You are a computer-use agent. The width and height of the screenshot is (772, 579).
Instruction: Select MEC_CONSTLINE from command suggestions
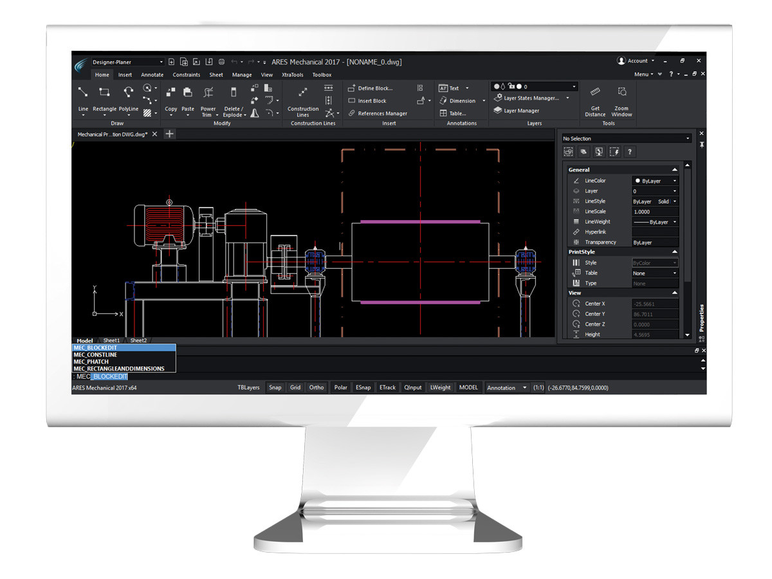click(124, 354)
